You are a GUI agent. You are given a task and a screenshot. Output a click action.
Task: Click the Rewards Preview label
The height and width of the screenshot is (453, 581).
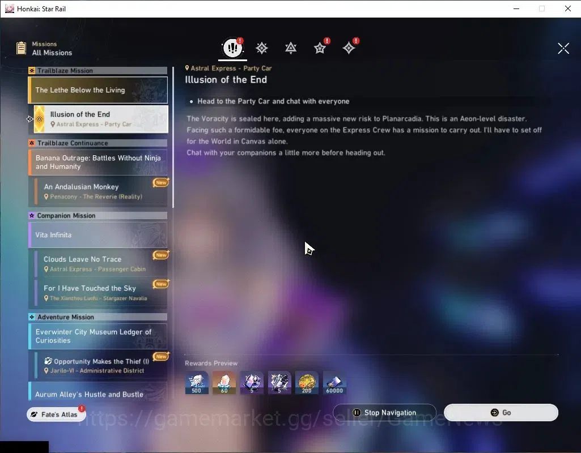coord(211,363)
